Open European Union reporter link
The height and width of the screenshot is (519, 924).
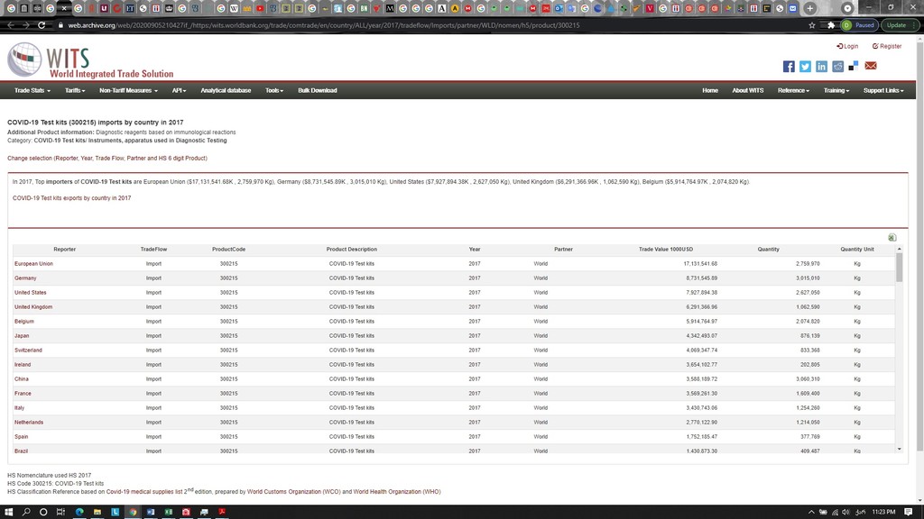pos(33,264)
